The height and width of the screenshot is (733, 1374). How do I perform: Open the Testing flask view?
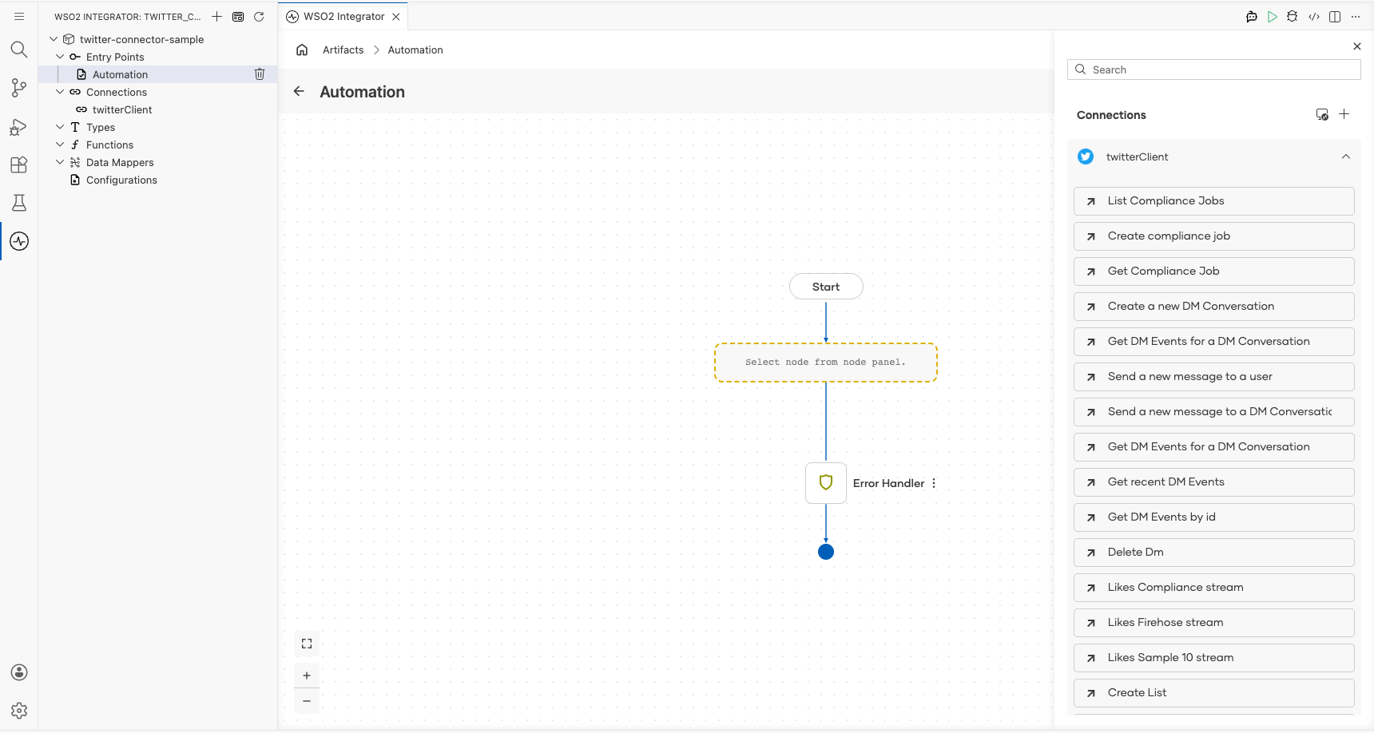pos(19,203)
